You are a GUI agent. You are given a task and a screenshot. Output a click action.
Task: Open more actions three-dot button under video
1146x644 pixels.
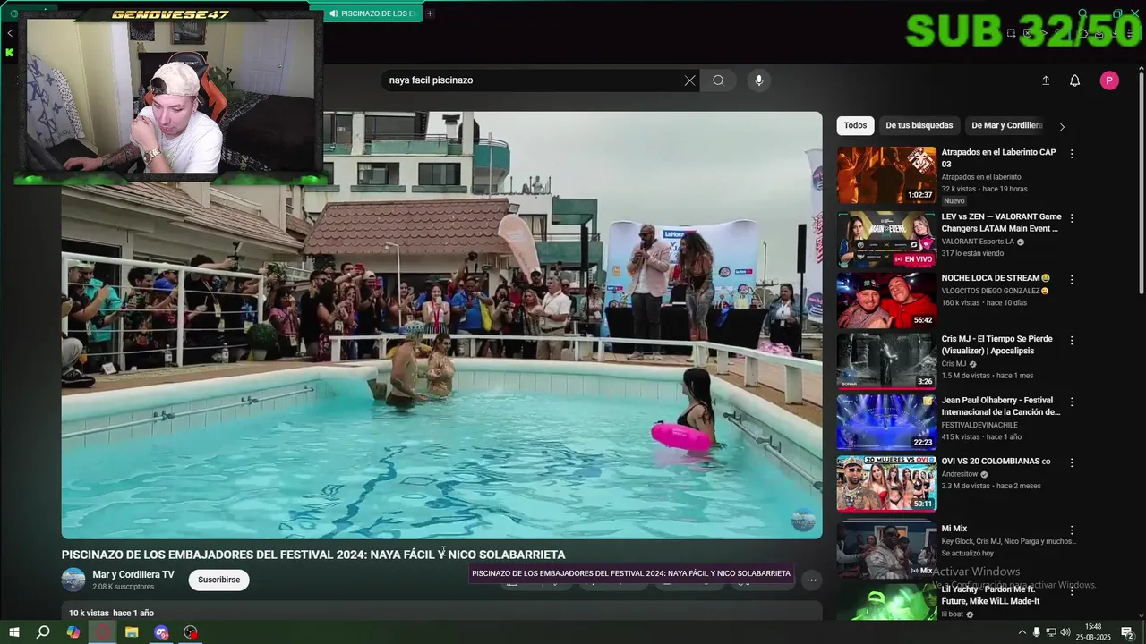pos(811,580)
